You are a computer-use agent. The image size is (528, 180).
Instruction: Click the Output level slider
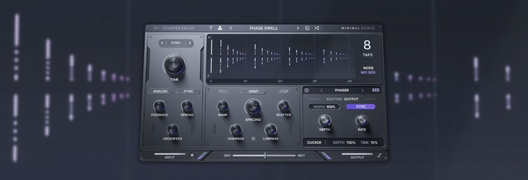coord(357,154)
